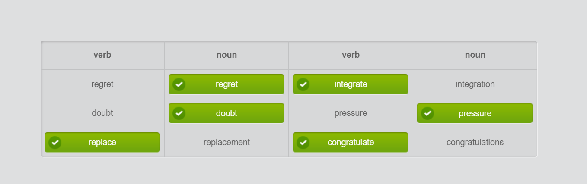This screenshot has height=184, width=587.
Task: Click the 'integration' noun cell
Action: coord(475,84)
